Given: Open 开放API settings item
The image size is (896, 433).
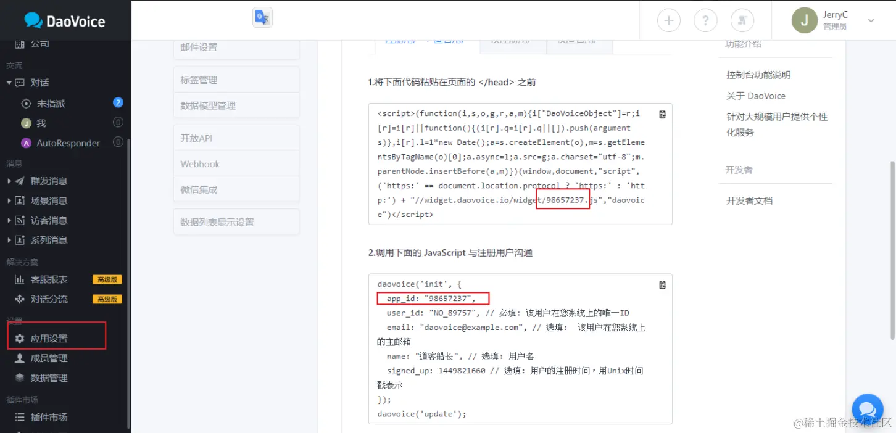Looking at the screenshot, I should 236,138.
